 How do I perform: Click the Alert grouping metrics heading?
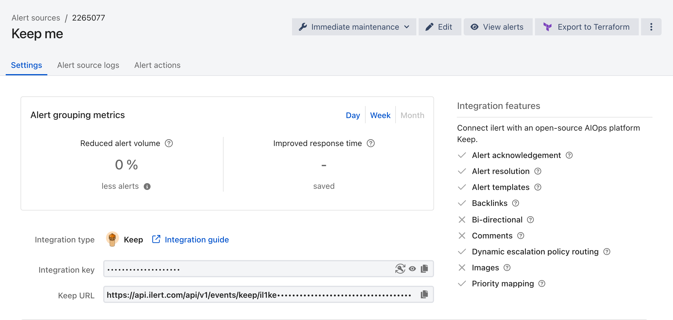coord(78,115)
